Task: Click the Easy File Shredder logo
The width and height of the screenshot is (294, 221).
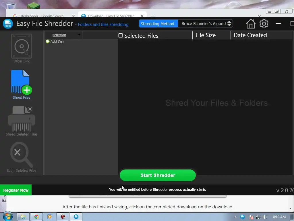Action: coord(8,24)
